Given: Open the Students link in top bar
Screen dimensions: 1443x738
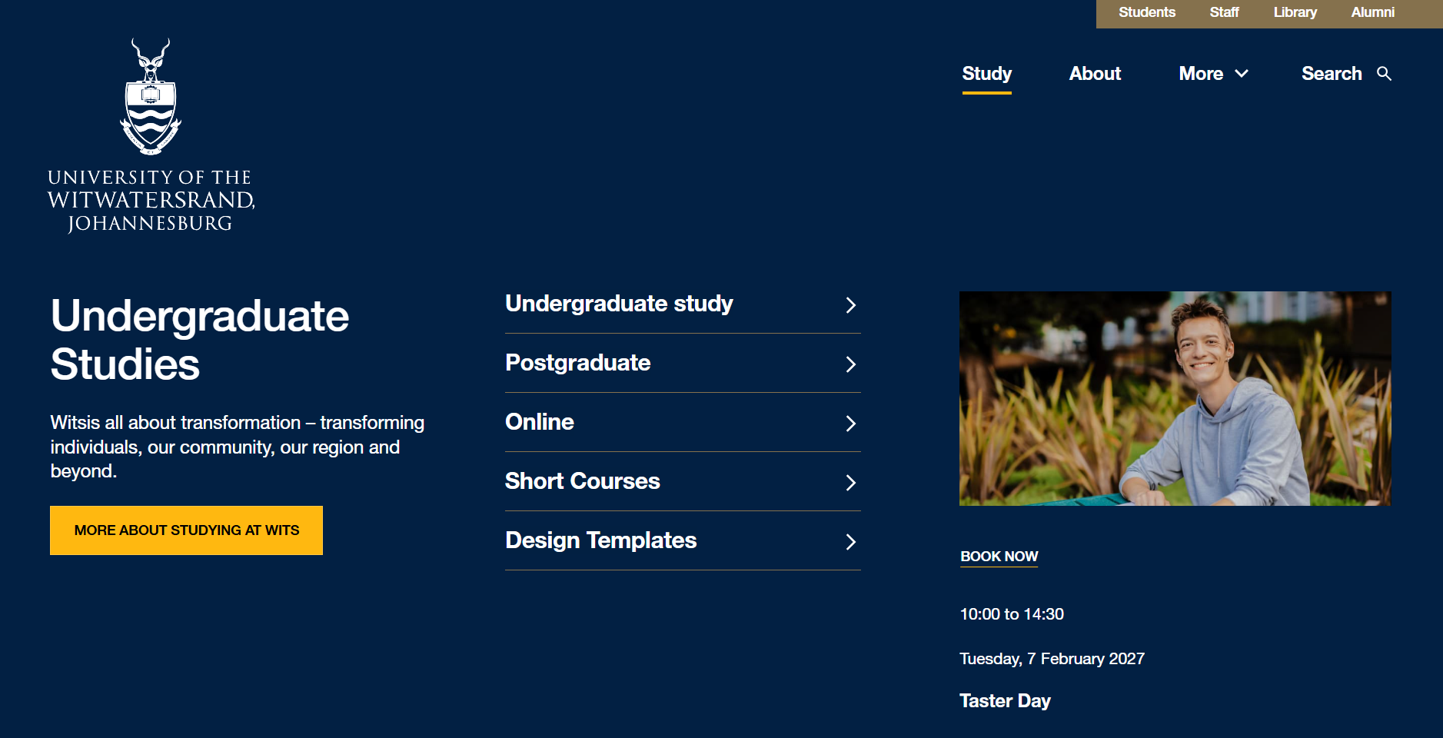Looking at the screenshot, I should tap(1146, 12).
